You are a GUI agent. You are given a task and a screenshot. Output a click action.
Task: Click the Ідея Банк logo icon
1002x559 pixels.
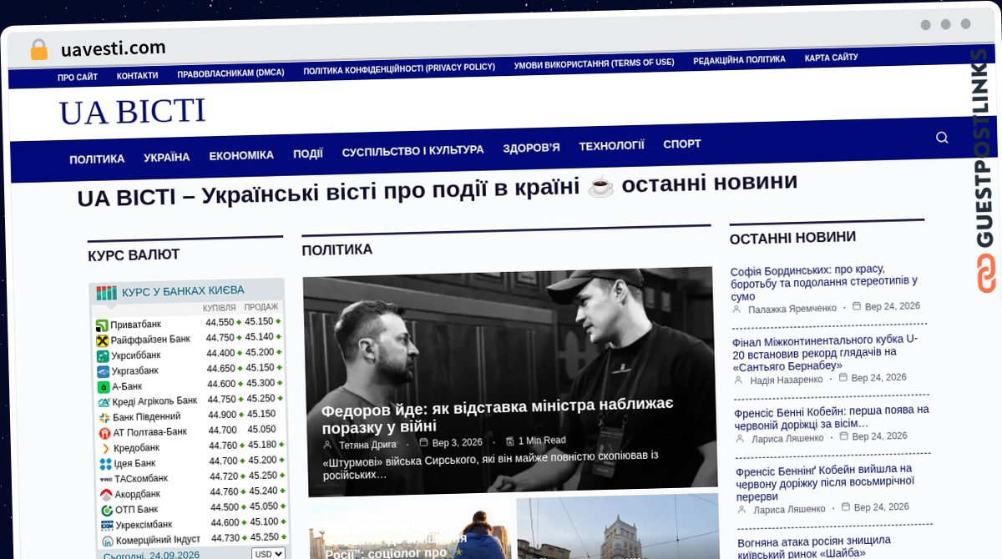point(106,464)
